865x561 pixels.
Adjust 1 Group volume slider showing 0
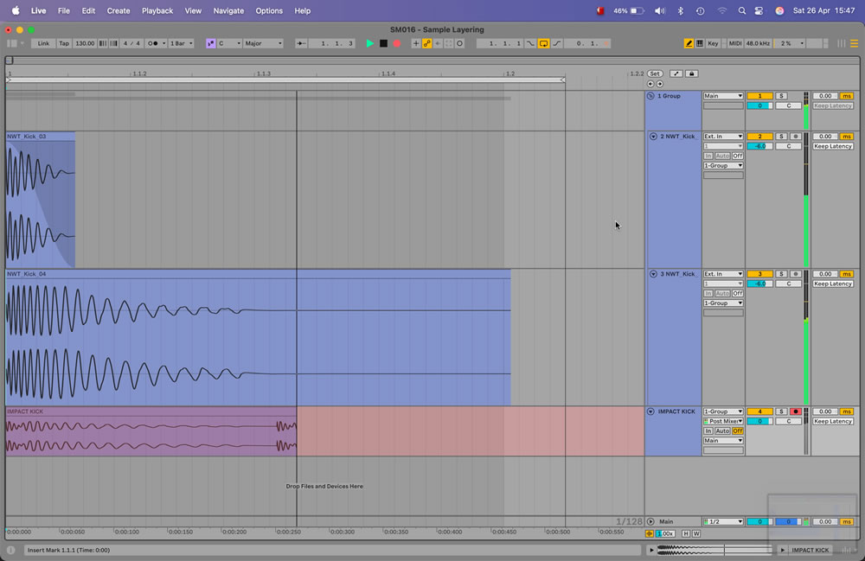759,105
